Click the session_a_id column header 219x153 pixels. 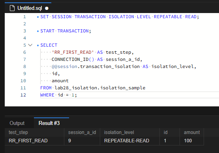(82, 132)
